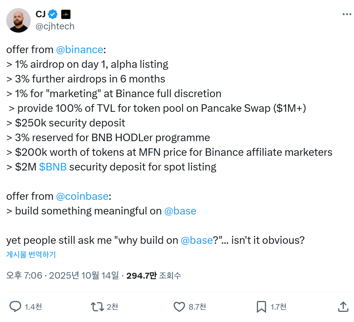Open the @coinbase mention link
The height and width of the screenshot is (322, 354).
click(x=82, y=196)
